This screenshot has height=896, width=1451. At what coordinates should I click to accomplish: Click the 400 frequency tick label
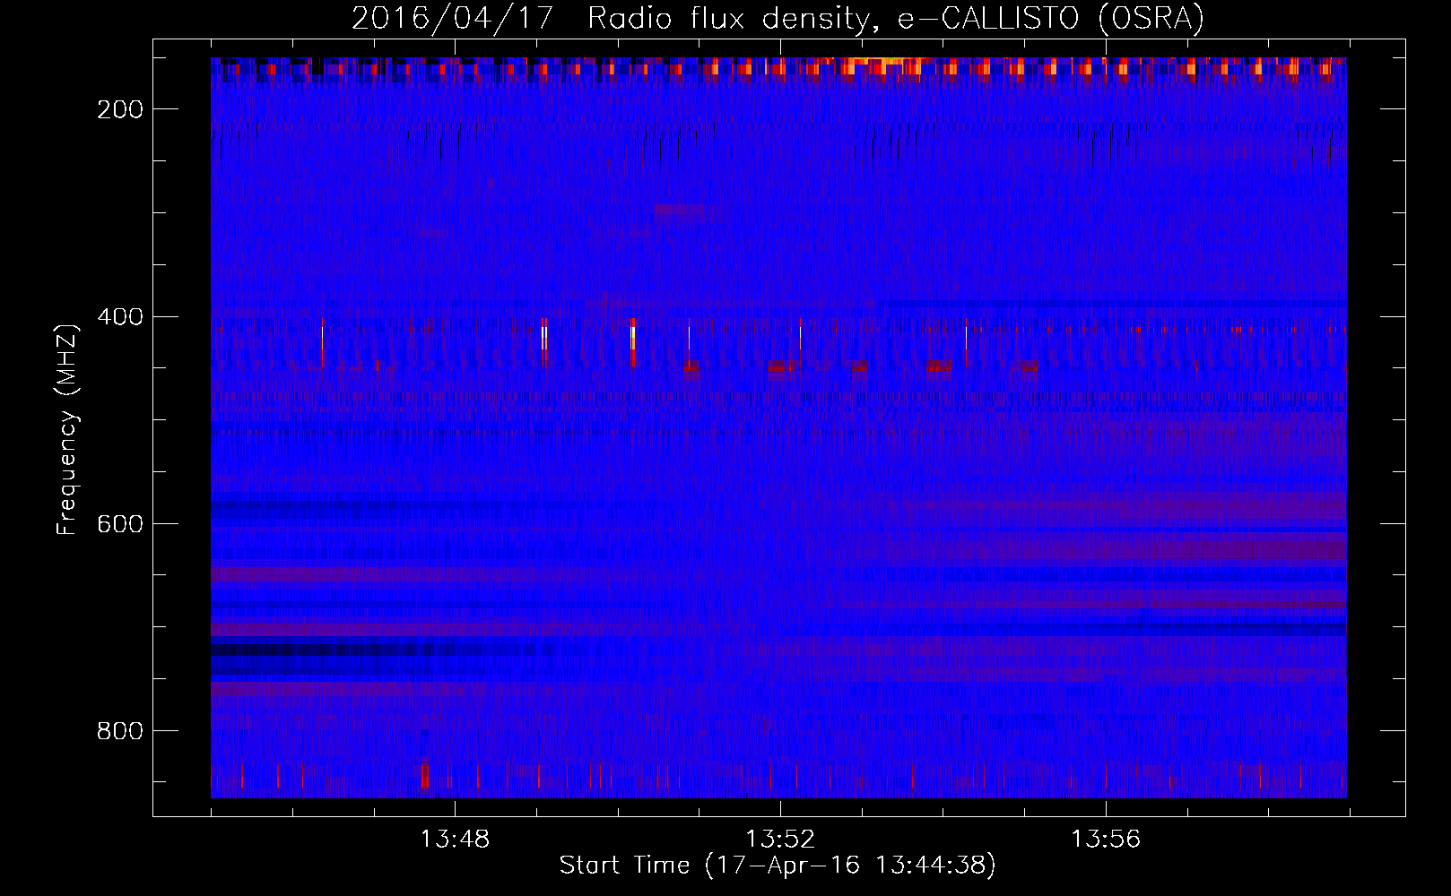coord(120,317)
